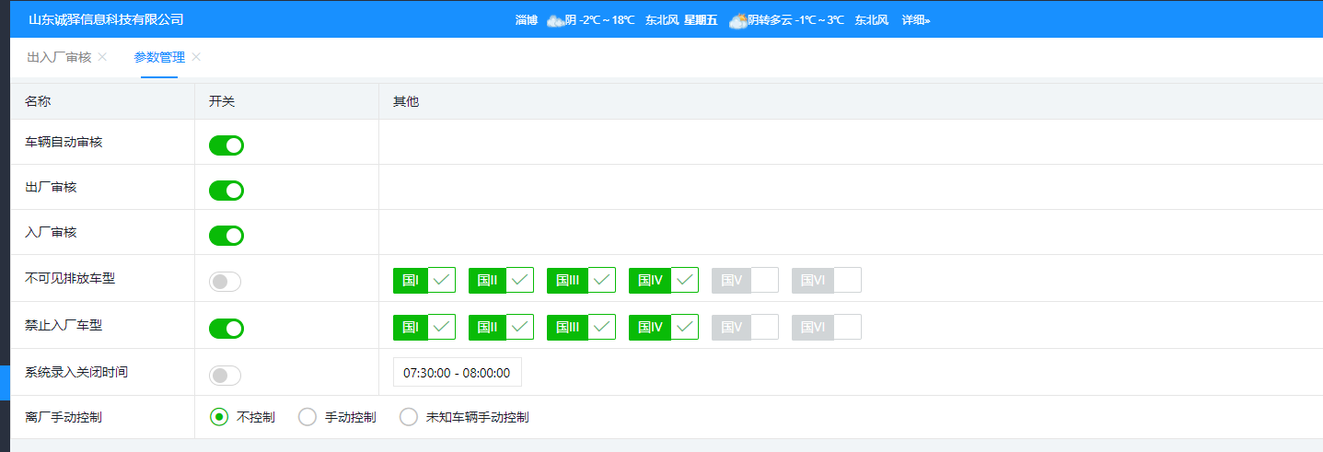Click the 07:30:00 - 08:00:00 time range field
The height and width of the screenshot is (452, 1323).
pos(457,373)
